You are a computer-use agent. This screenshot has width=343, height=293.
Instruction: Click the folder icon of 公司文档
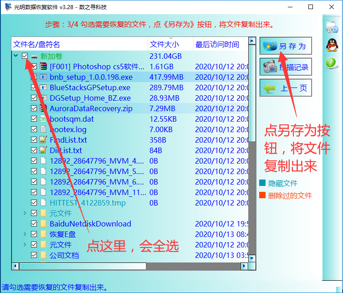pos(43,255)
